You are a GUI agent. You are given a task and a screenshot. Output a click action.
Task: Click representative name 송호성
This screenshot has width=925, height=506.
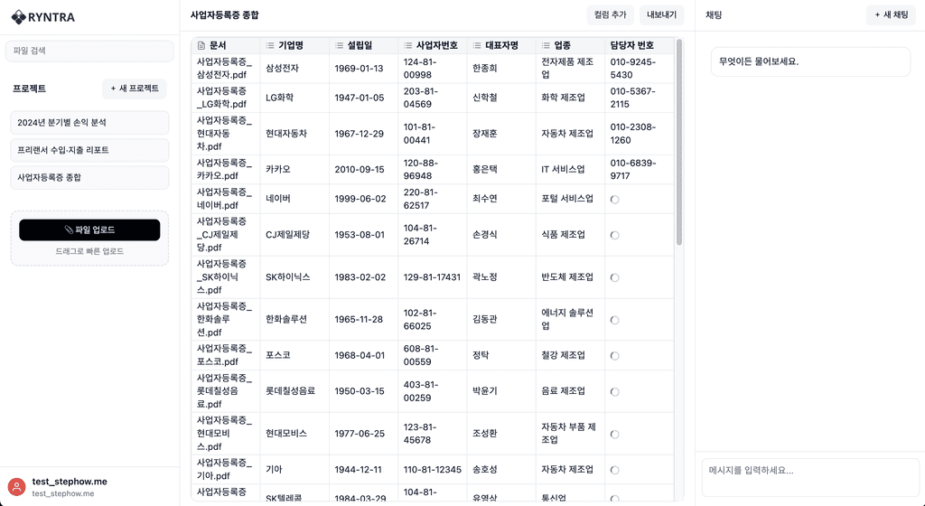[501, 470]
